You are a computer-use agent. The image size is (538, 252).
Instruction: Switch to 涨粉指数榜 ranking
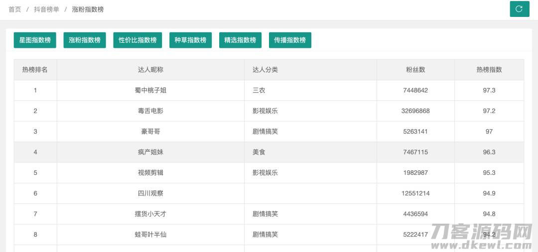[x=85, y=40]
